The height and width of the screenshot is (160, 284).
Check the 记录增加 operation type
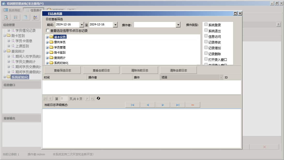pyautogui.click(x=206, y=47)
